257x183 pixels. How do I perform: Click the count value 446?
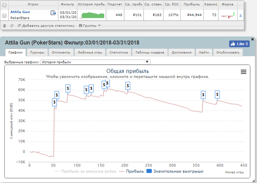119,15
